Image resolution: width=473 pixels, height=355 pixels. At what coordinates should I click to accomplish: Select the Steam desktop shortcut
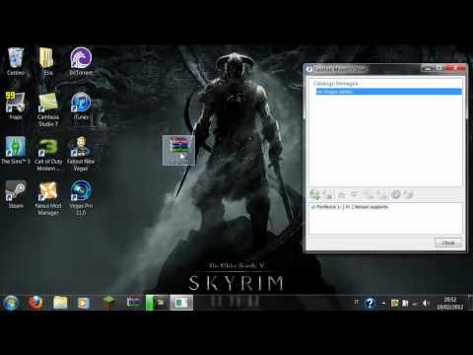tap(16, 194)
